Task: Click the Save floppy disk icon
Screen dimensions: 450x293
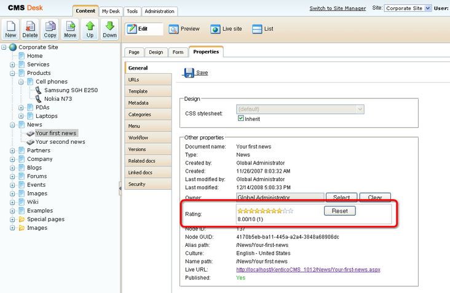Action: pos(189,73)
